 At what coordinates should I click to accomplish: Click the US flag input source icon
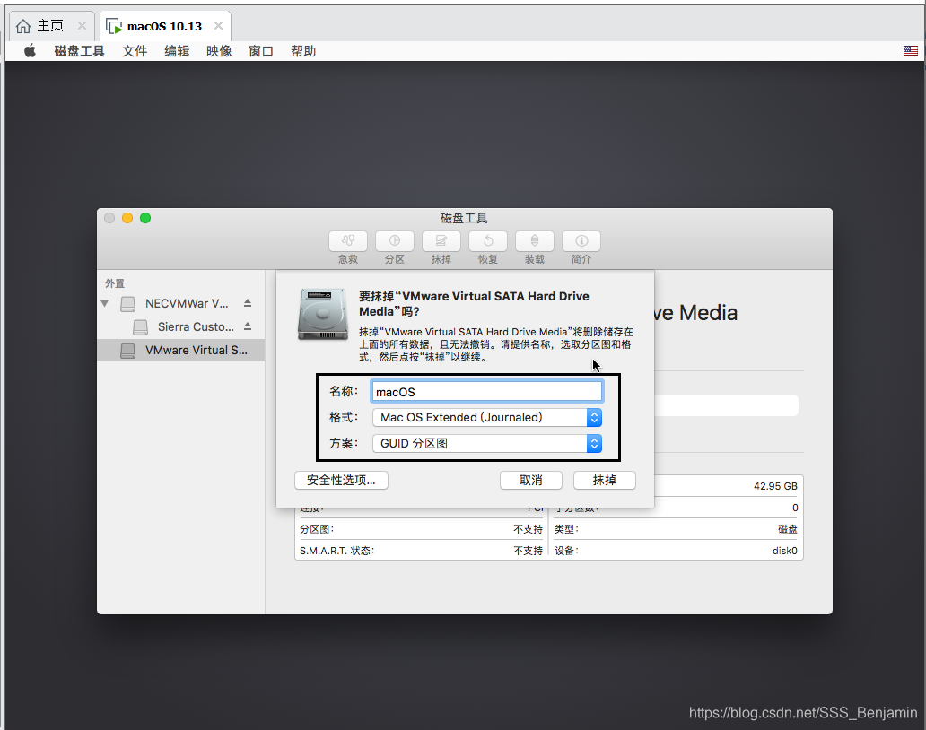click(x=910, y=51)
